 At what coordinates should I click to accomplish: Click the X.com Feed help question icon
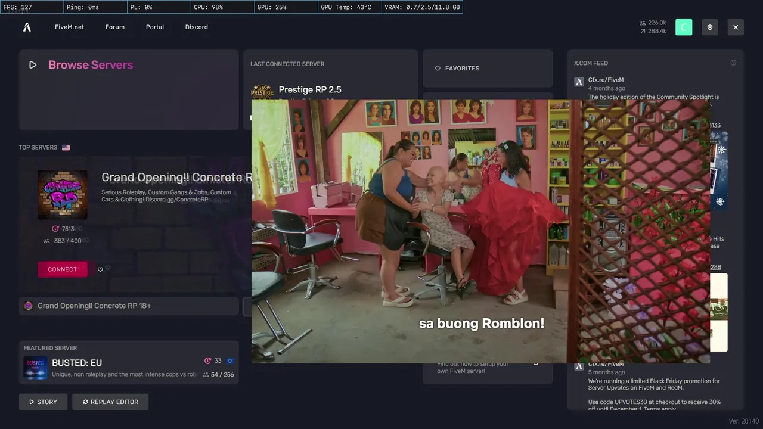tap(733, 63)
